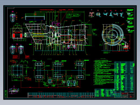The image size is (140, 105).
Task: Click the small foundation bolt detail box
Action: 50,81
